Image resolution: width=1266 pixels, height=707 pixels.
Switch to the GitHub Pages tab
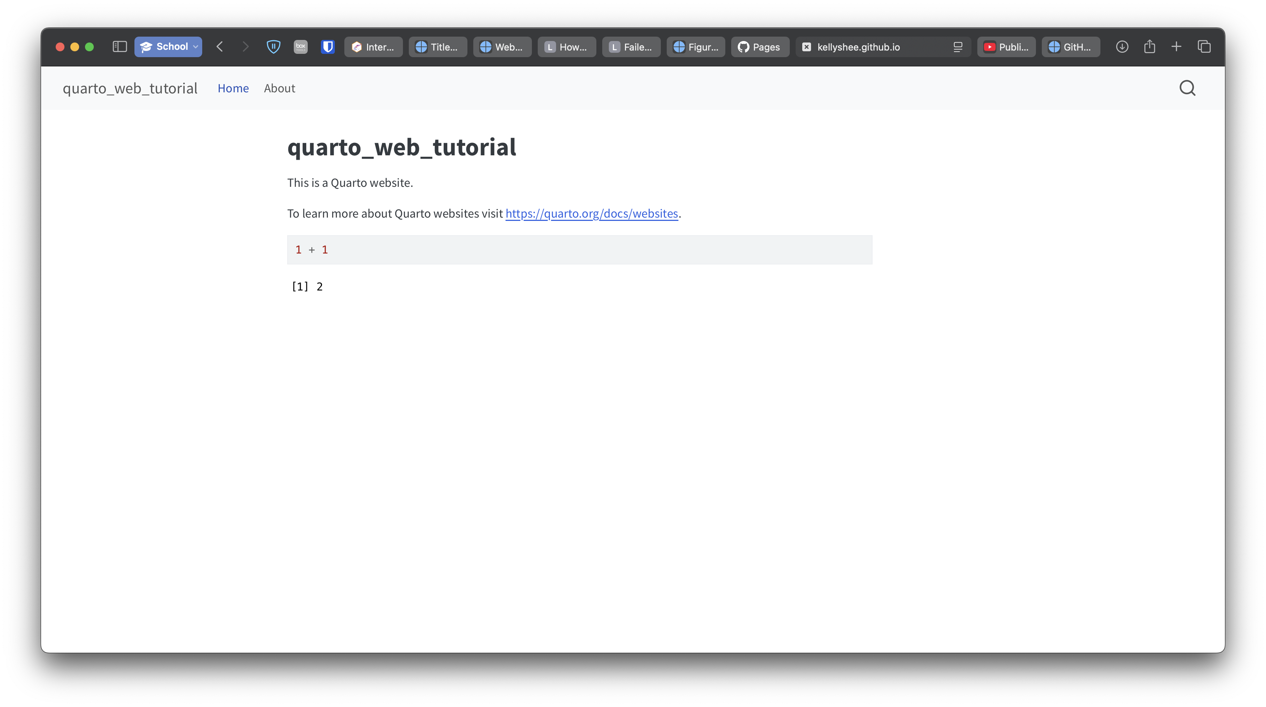tap(760, 47)
